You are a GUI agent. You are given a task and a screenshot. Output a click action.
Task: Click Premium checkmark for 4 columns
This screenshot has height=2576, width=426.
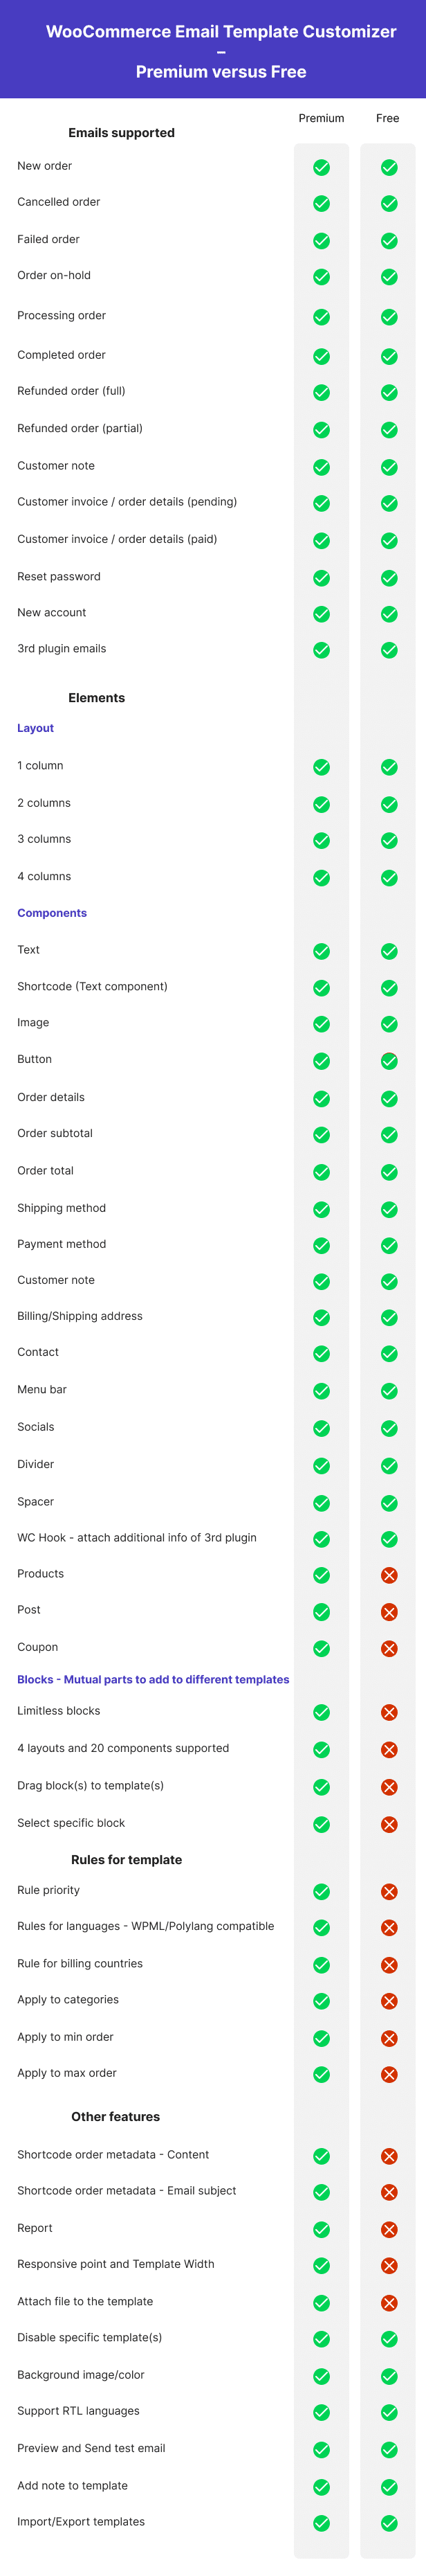322,877
